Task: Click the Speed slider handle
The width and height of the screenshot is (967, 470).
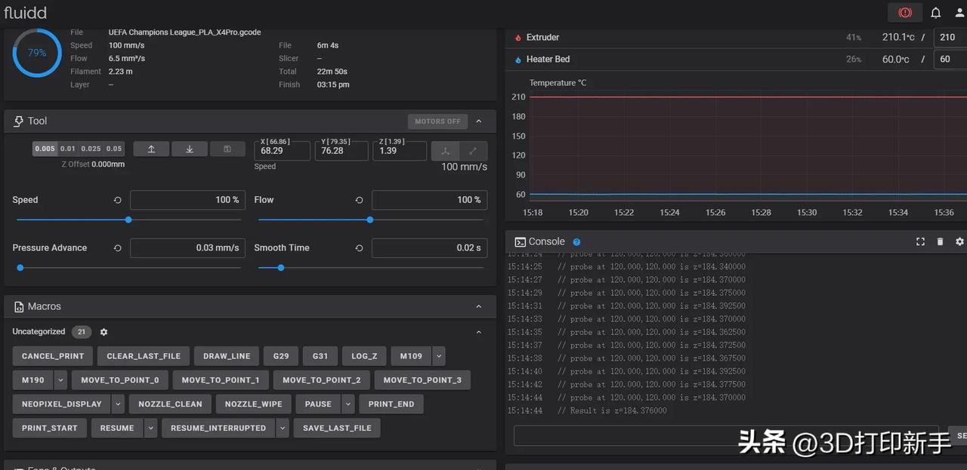Action: (128, 220)
